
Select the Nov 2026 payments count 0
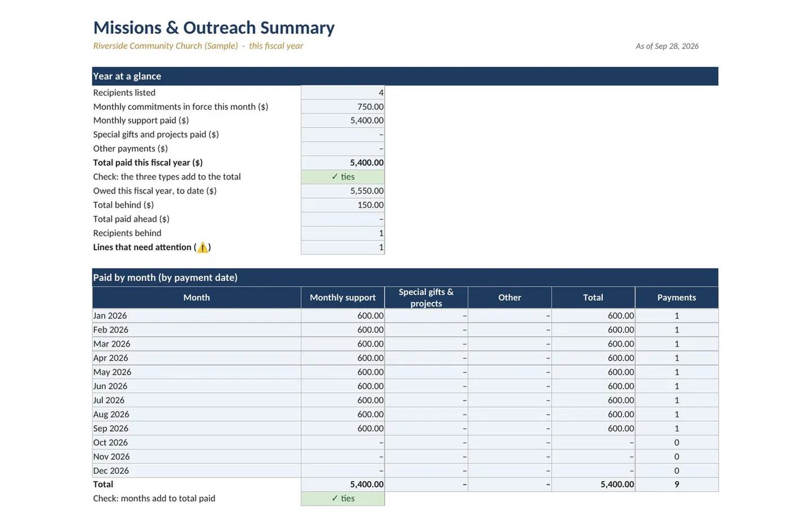point(676,456)
